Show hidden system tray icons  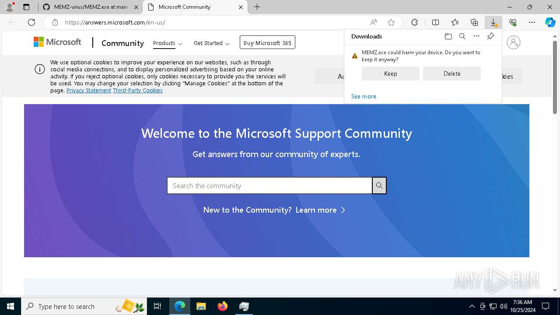click(472, 306)
